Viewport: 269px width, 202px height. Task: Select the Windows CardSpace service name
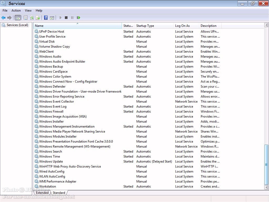point(53,71)
